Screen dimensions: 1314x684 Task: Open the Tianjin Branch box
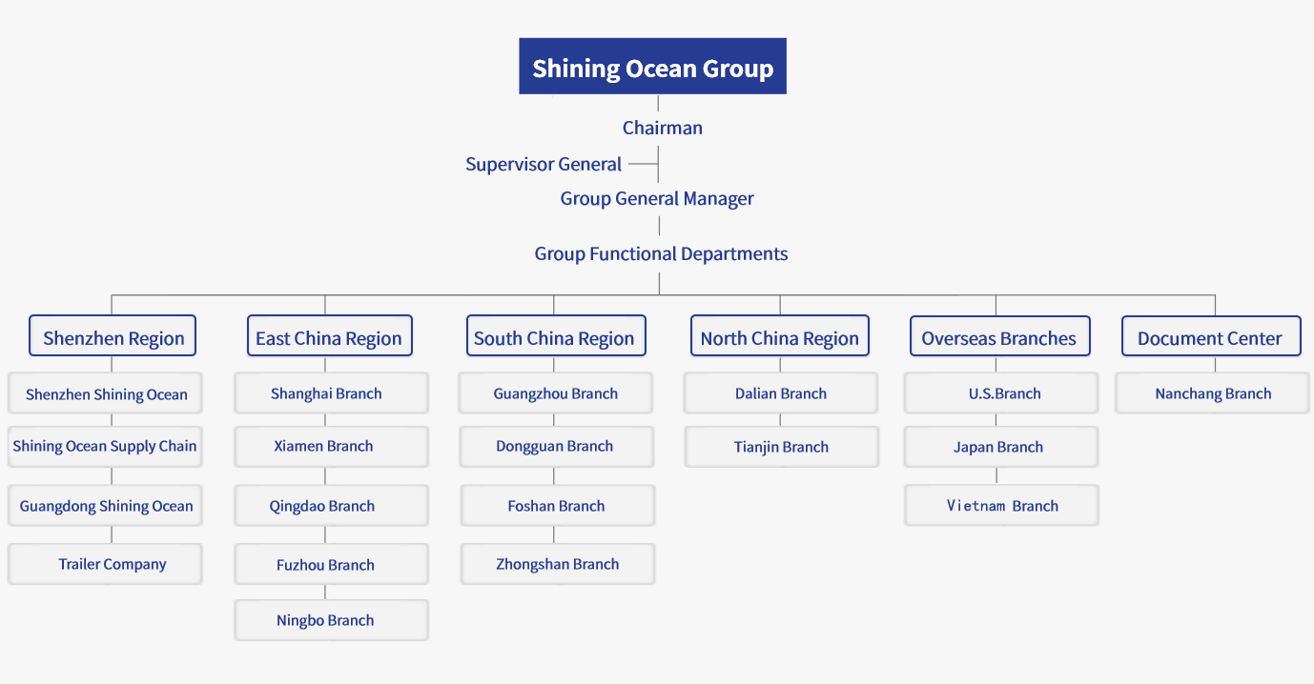coord(781,447)
